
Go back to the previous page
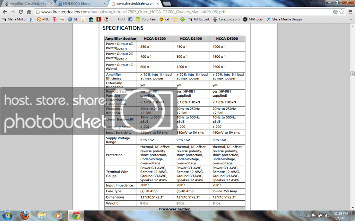coord(5,12)
